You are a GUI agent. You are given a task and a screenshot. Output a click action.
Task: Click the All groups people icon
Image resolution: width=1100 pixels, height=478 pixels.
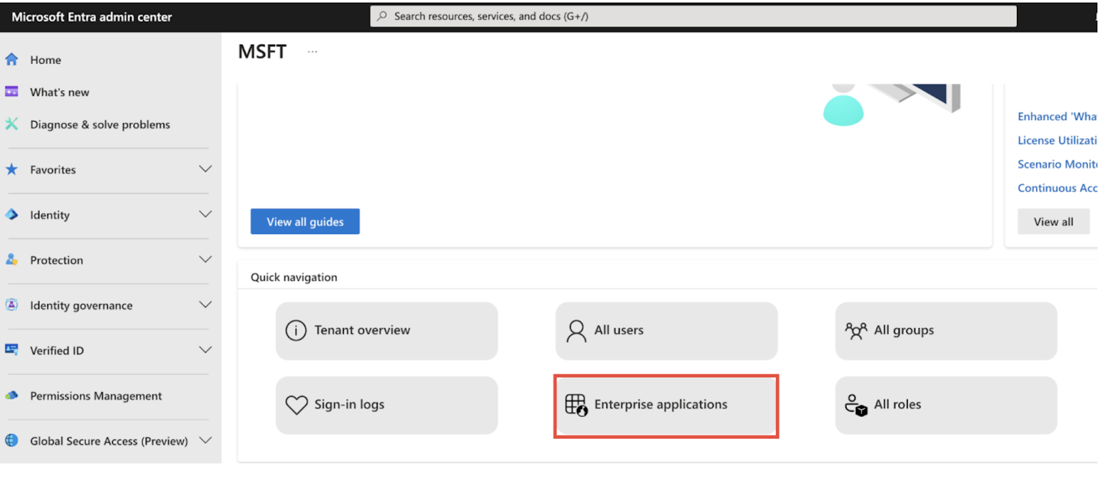click(856, 331)
